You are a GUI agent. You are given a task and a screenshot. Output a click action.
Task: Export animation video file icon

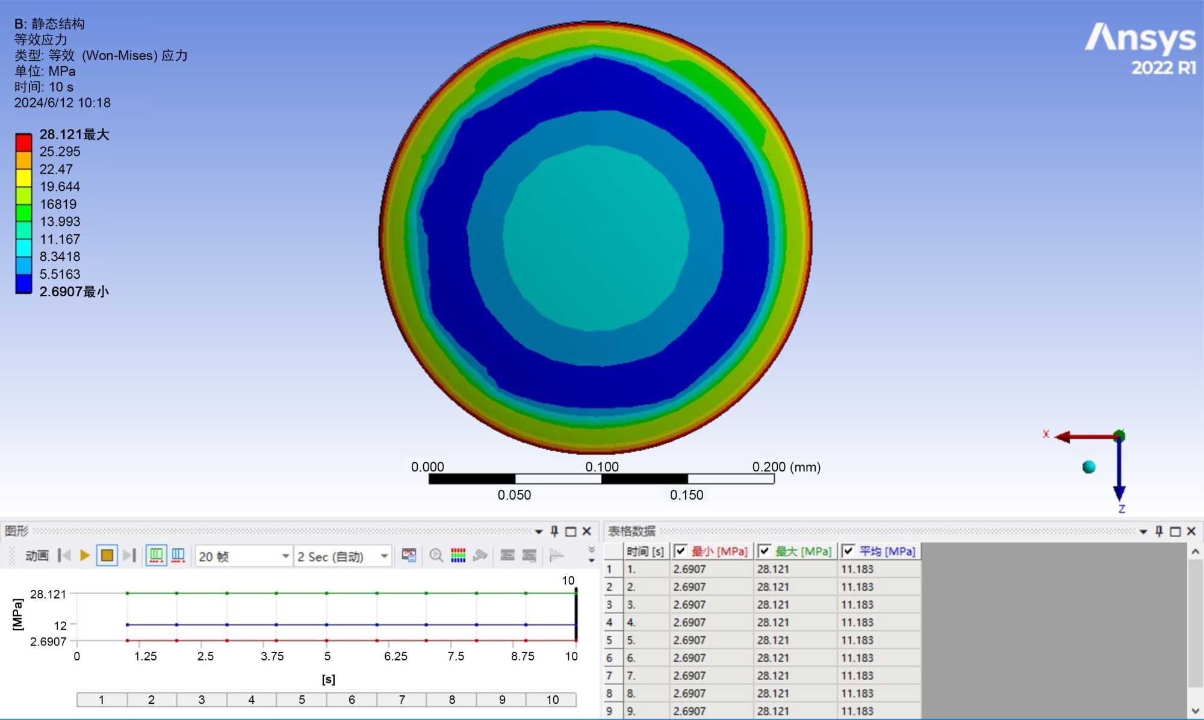coord(409,556)
